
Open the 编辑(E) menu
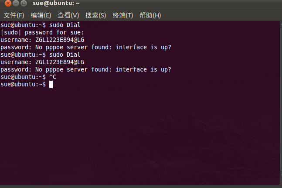click(41, 15)
